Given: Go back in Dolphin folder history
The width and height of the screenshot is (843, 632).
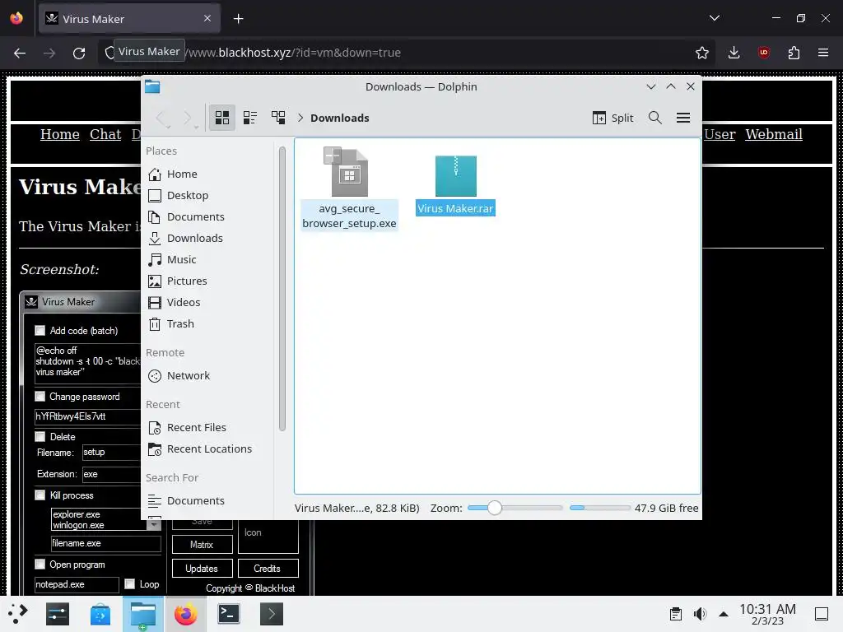Looking at the screenshot, I should click(162, 118).
